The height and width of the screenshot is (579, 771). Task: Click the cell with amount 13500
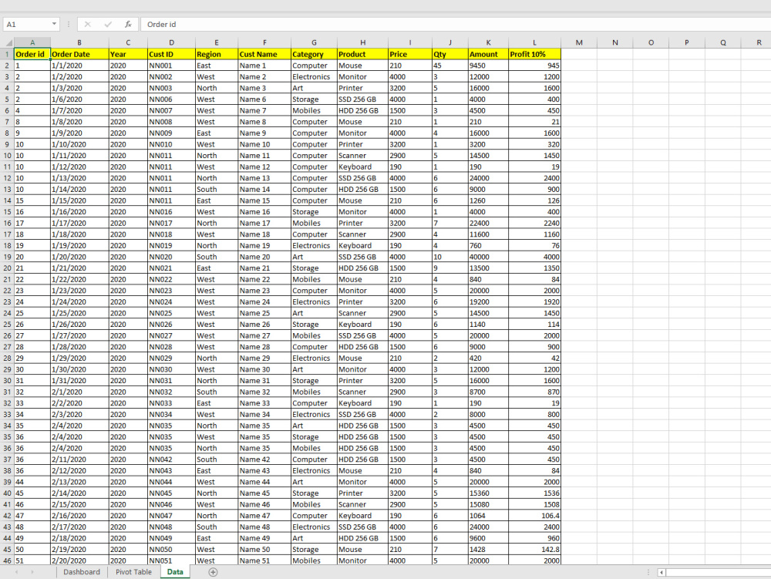488,268
